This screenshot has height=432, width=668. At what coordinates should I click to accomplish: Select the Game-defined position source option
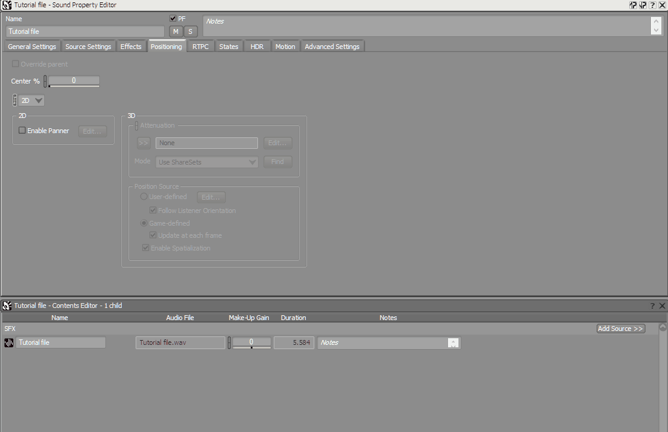[x=144, y=223]
